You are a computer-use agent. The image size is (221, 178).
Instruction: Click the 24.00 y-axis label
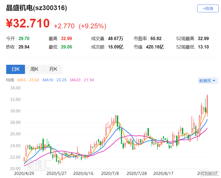coord(15,145)
